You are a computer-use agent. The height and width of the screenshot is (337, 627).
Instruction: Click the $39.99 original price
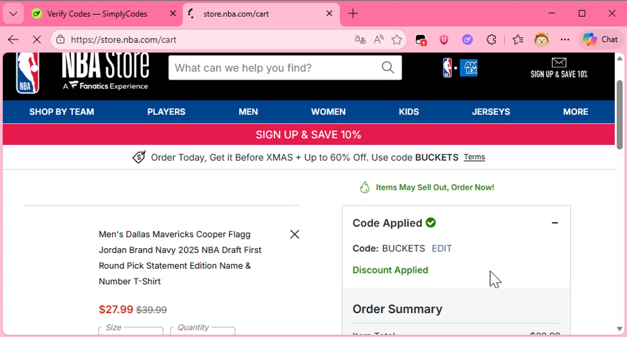[x=152, y=310]
